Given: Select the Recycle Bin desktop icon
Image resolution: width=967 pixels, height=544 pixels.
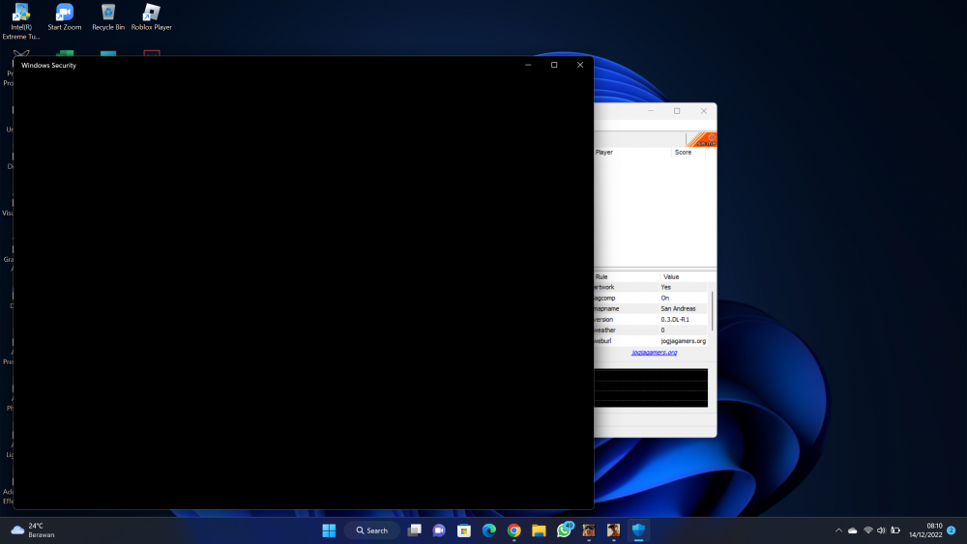Looking at the screenshot, I should 108,17.
